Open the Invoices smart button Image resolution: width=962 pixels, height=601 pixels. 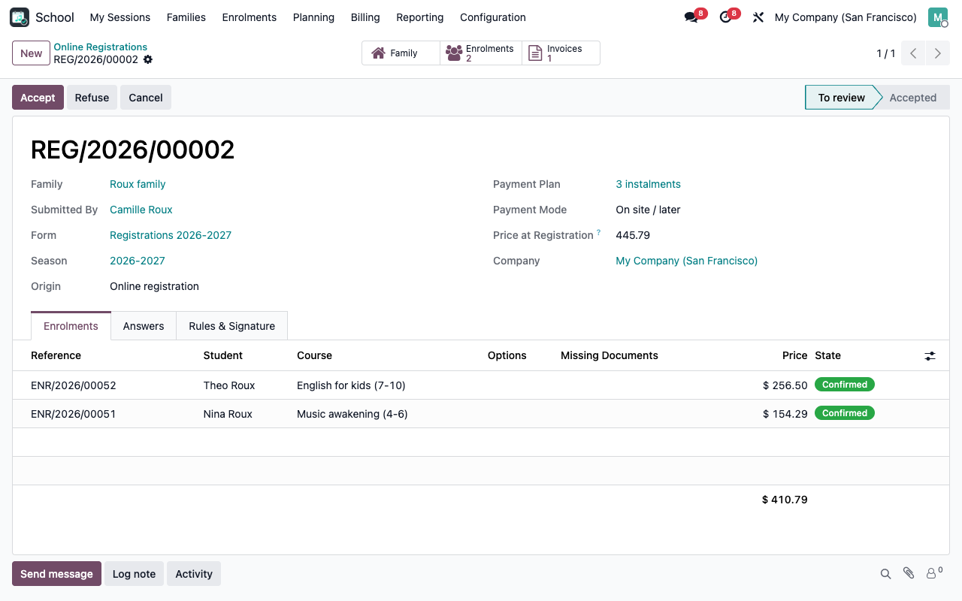click(561, 53)
